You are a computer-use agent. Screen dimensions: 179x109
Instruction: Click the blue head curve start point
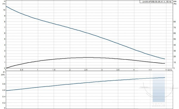point(6,6)
